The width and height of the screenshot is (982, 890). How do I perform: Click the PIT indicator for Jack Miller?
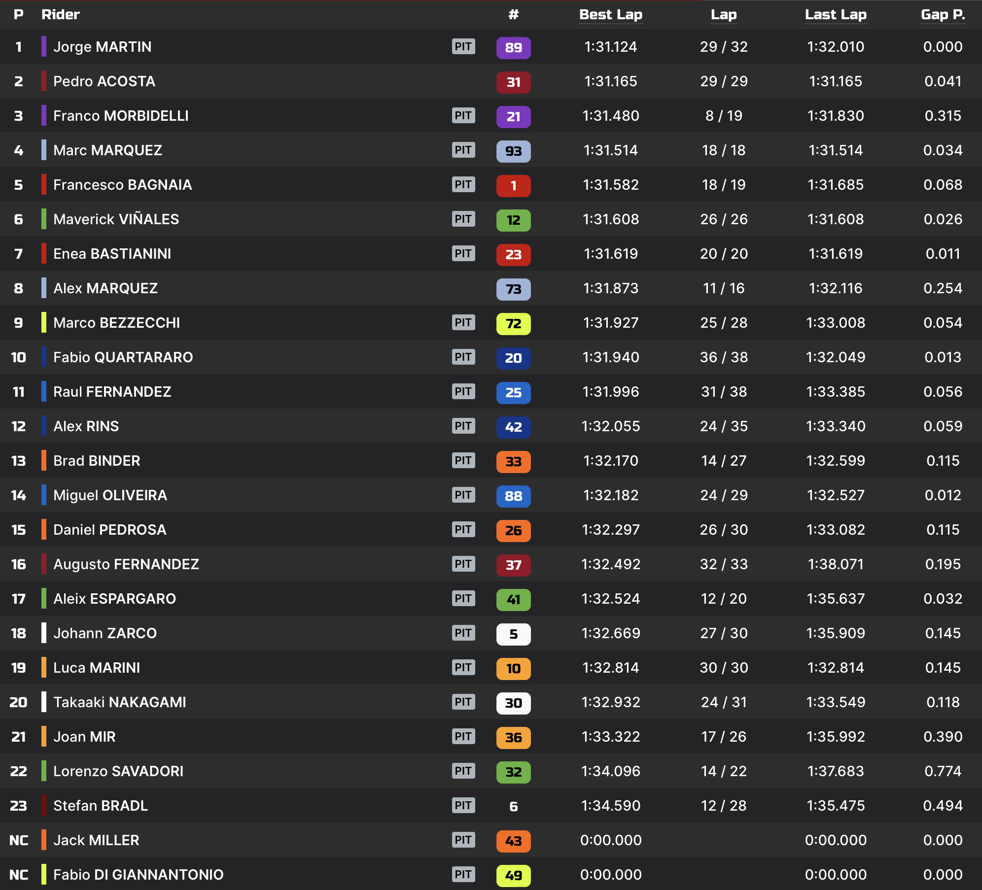coord(463,840)
